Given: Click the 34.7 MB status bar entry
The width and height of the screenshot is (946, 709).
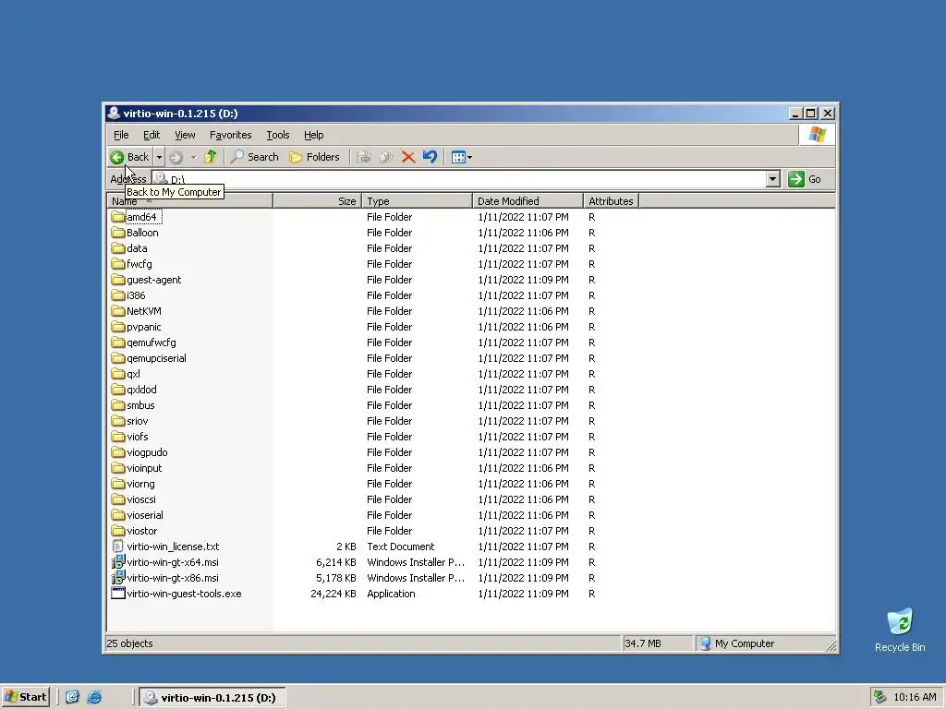Looking at the screenshot, I should point(657,643).
